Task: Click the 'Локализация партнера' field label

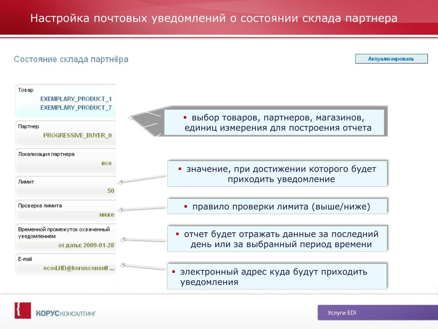Action: click(46, 154)
